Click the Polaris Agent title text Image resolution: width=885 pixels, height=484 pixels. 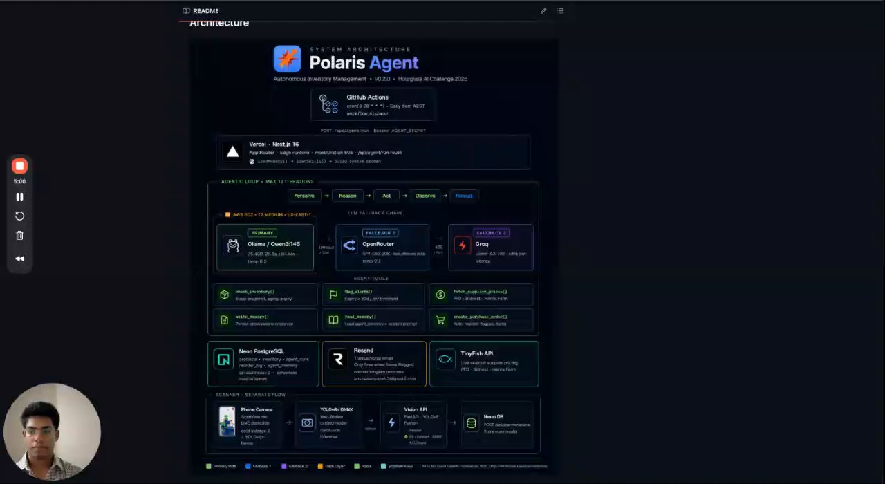coord(364,63)
